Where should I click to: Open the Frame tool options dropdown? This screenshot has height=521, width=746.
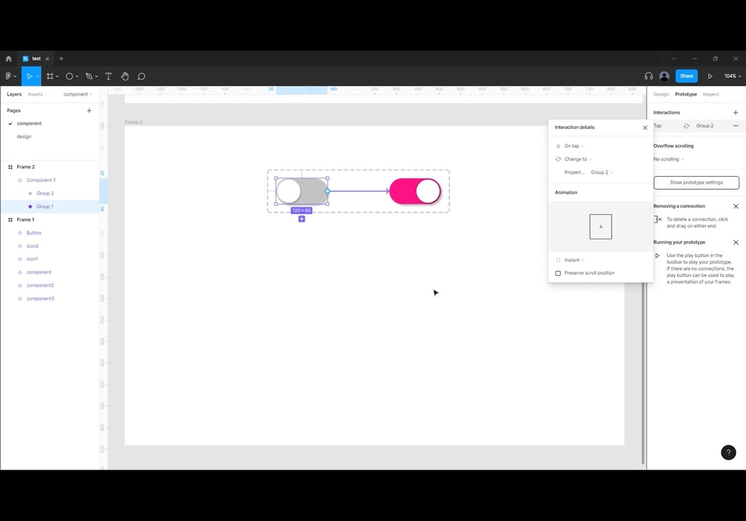57,76
